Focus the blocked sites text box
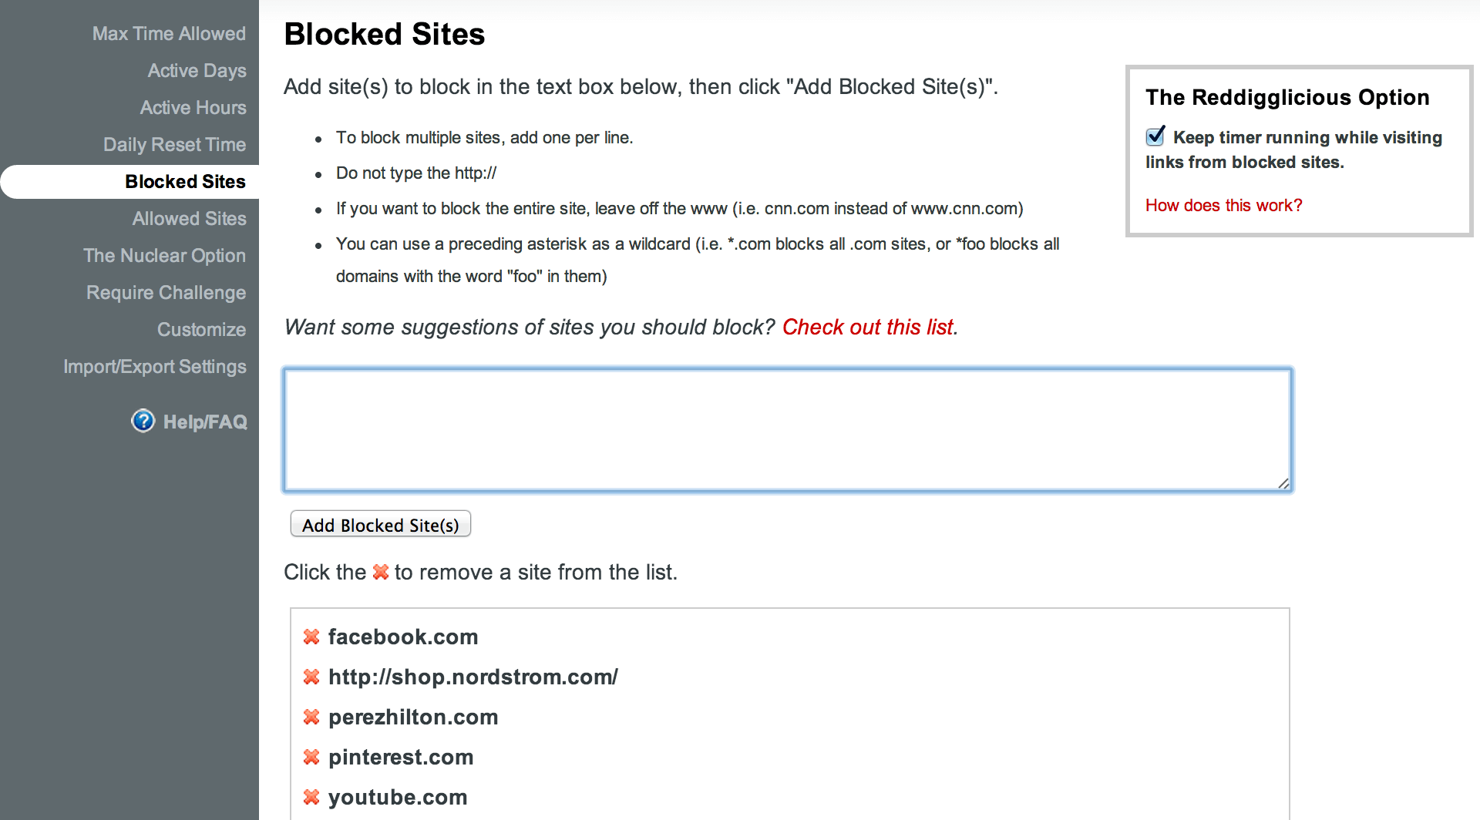 pyautogui.click(x=787, y=429)
